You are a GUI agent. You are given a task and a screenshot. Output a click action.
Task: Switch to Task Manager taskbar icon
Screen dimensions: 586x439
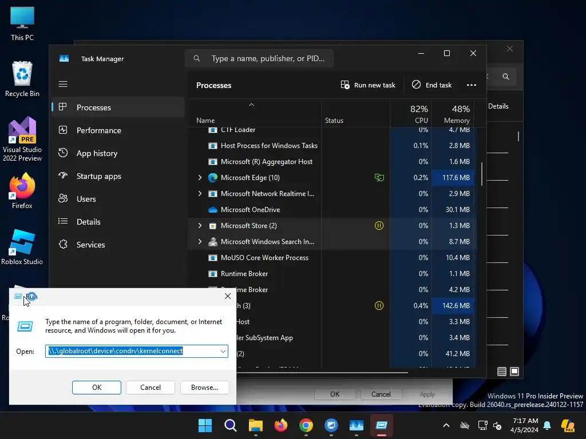356,425
